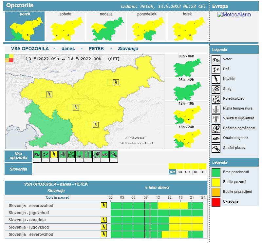Select the avalanche warning icon in the filter row
The width and height of the screenshot is (263, 243).
[114, 155]
